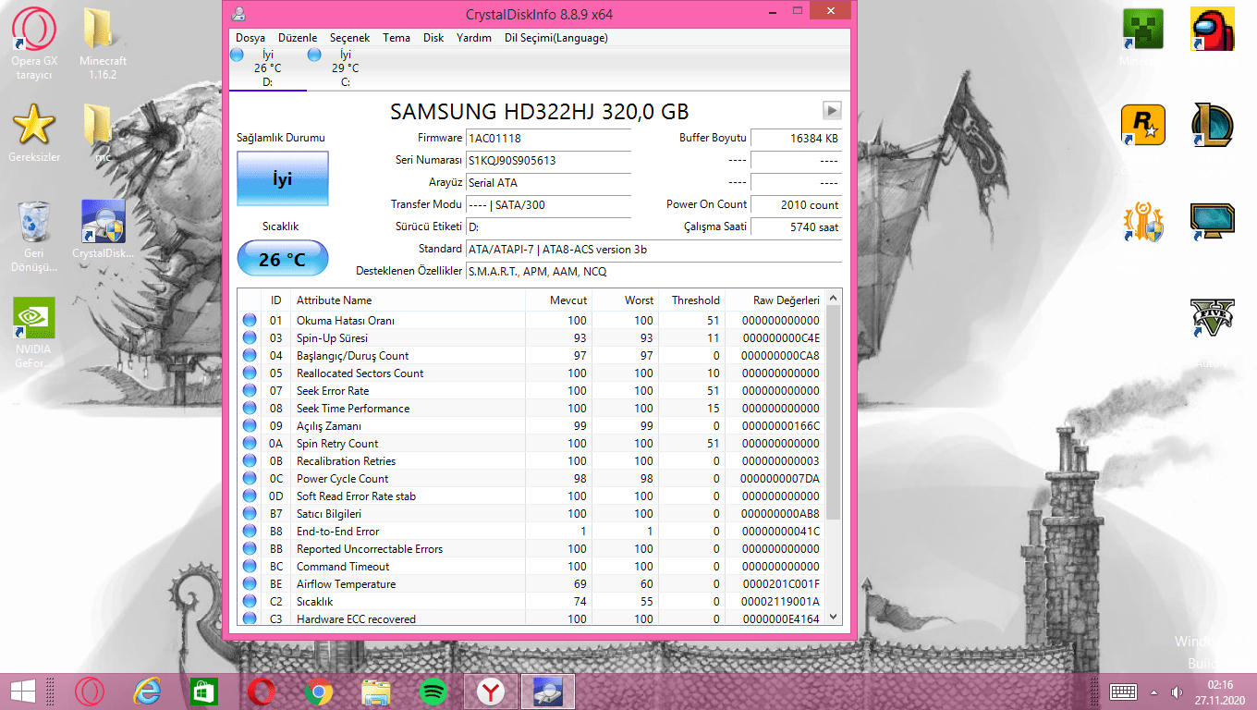Open the Recycle Bin (Geri Dönüşüm) icon
The image size is (1257, 710).
[33, 236]
